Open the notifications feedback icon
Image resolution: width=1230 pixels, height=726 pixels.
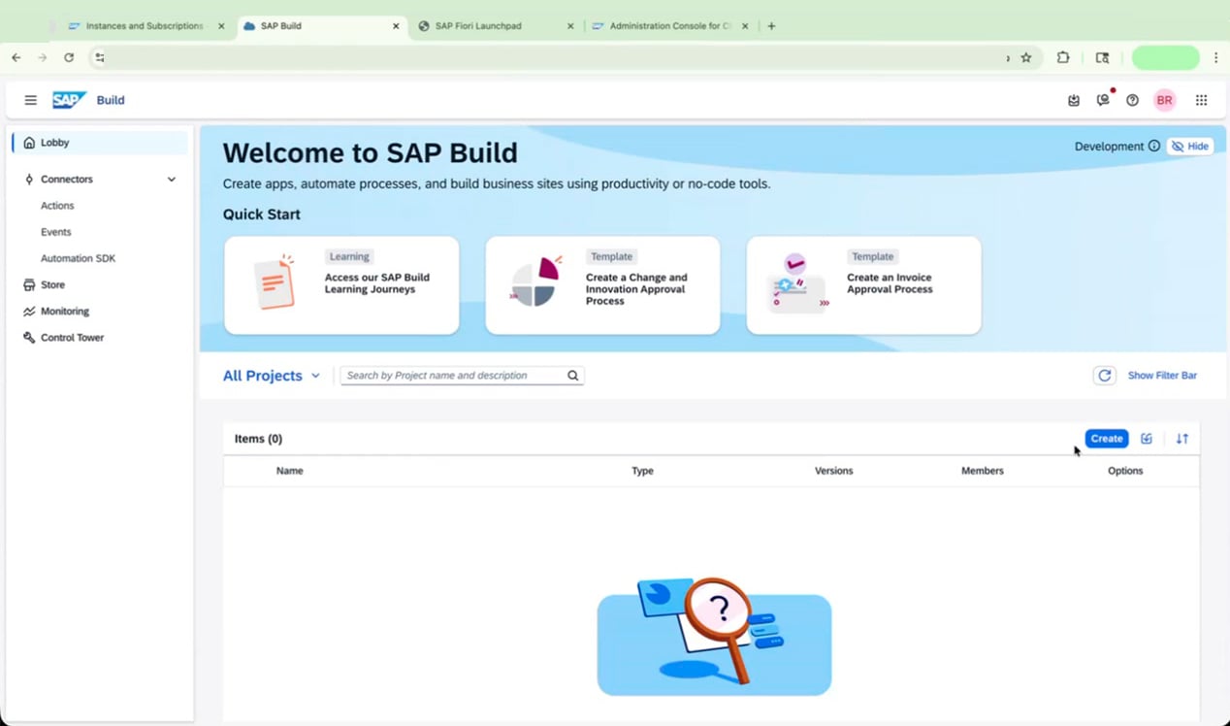[1104, 99]
